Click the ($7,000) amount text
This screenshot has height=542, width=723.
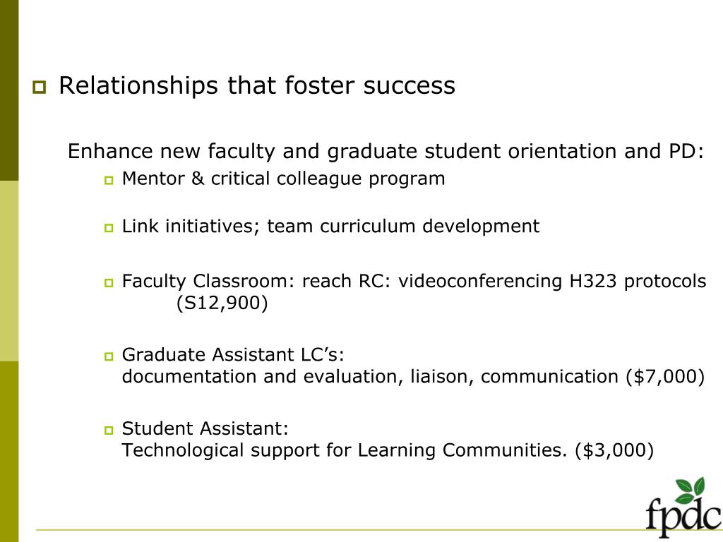(665, 377)
